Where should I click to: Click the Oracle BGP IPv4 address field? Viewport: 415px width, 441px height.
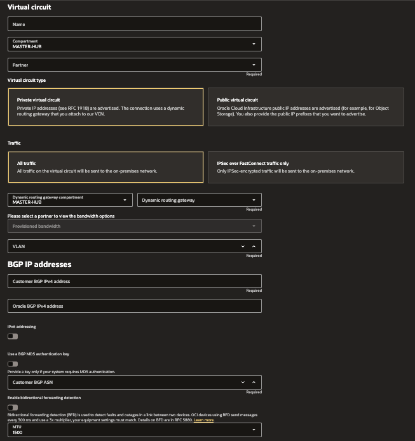134,306
